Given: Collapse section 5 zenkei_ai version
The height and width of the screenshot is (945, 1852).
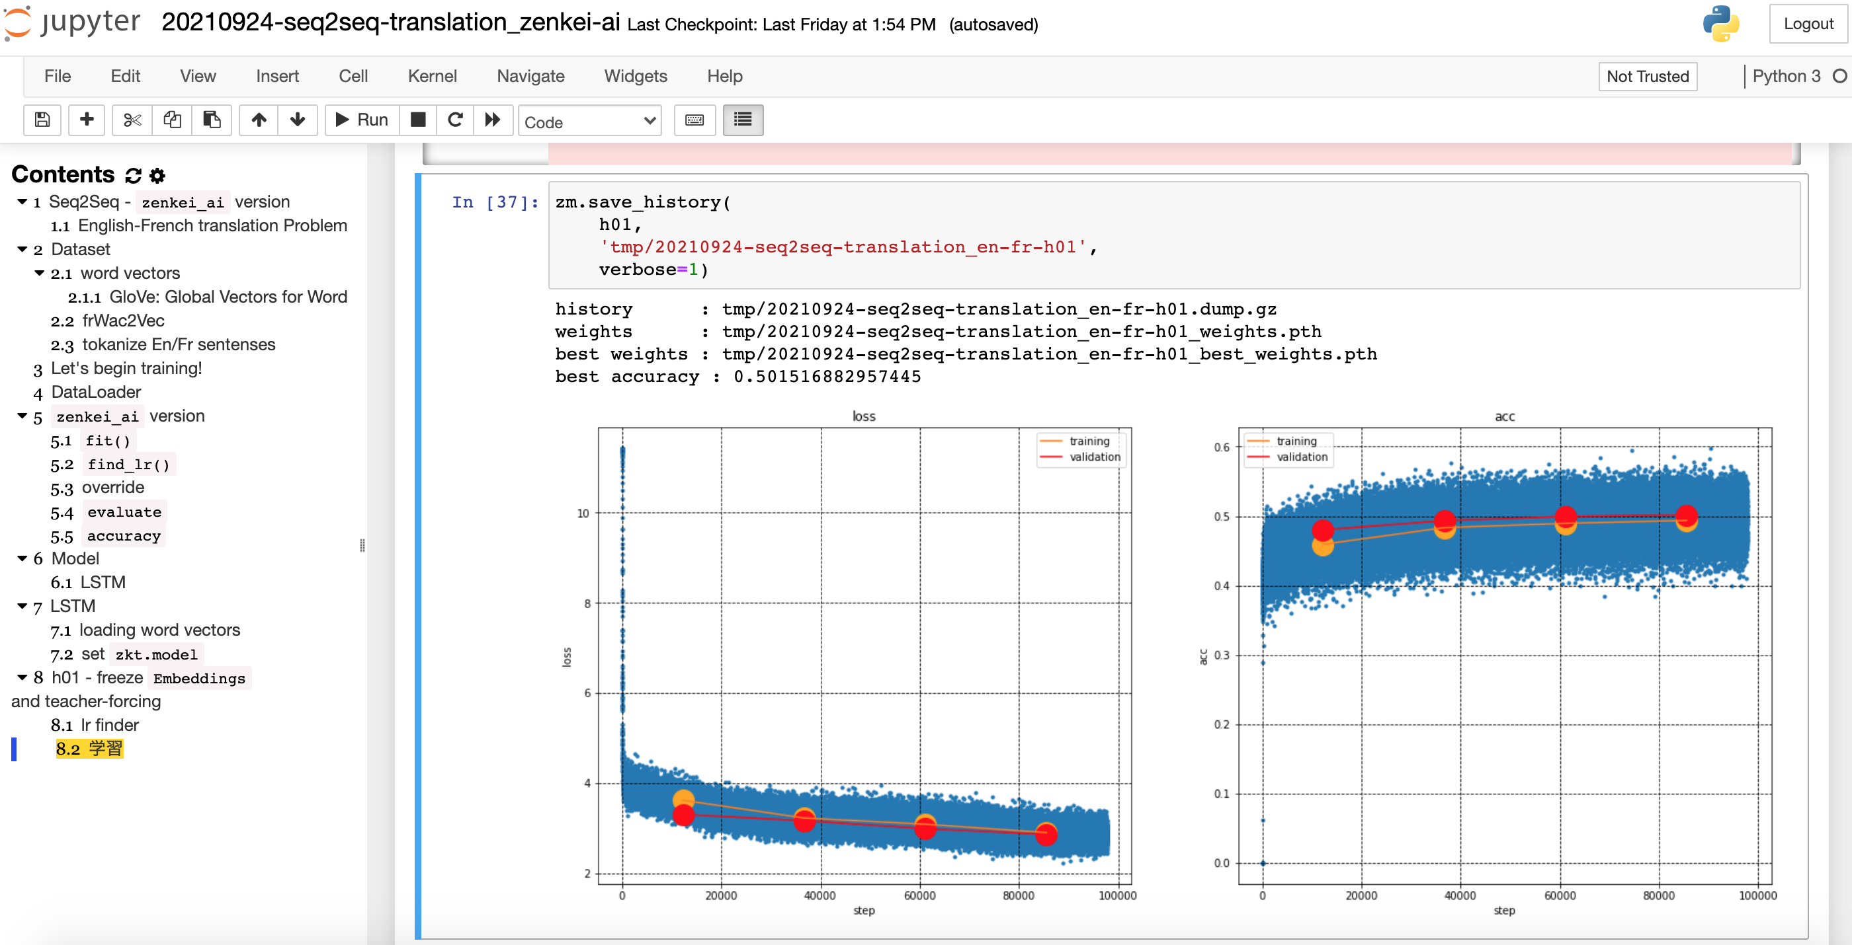Looking at the screenshot, I should tap(22, 416).
